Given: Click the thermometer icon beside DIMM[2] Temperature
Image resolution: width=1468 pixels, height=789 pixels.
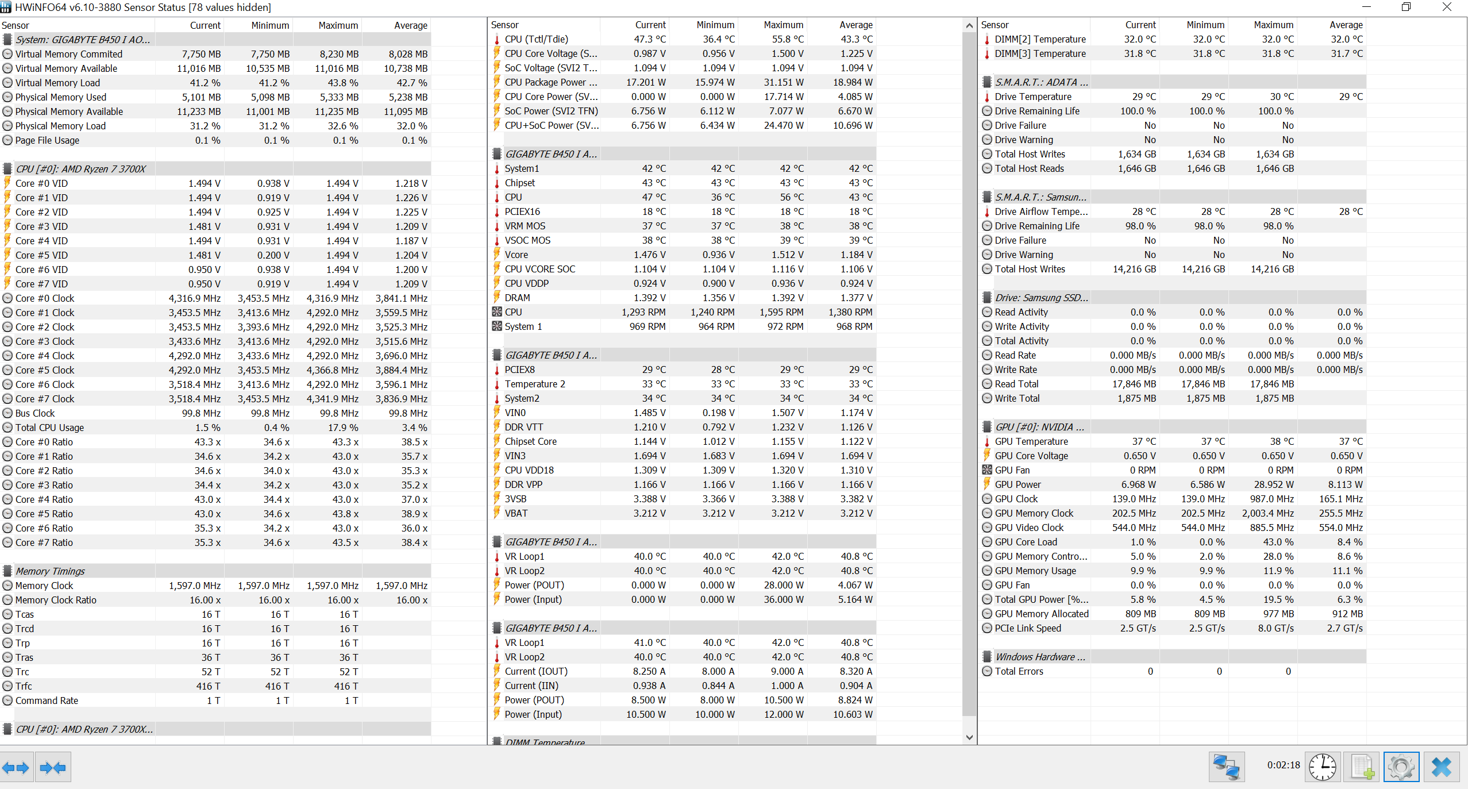Looking at the screenshot, I should click(x=987, y=39).
